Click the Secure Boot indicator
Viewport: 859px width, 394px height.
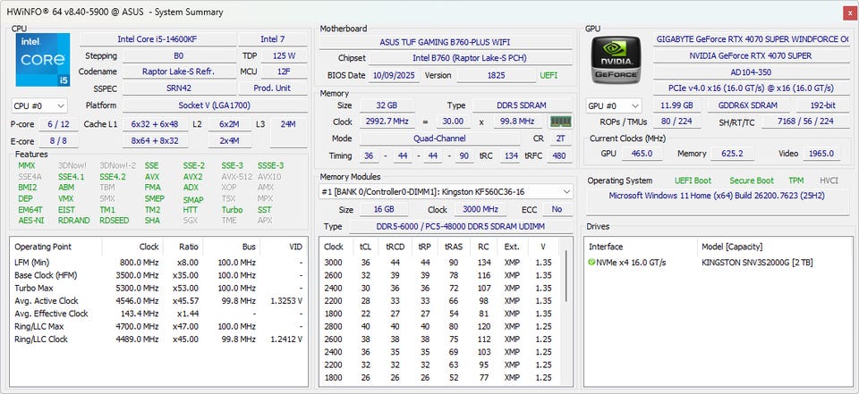point(752,180)
